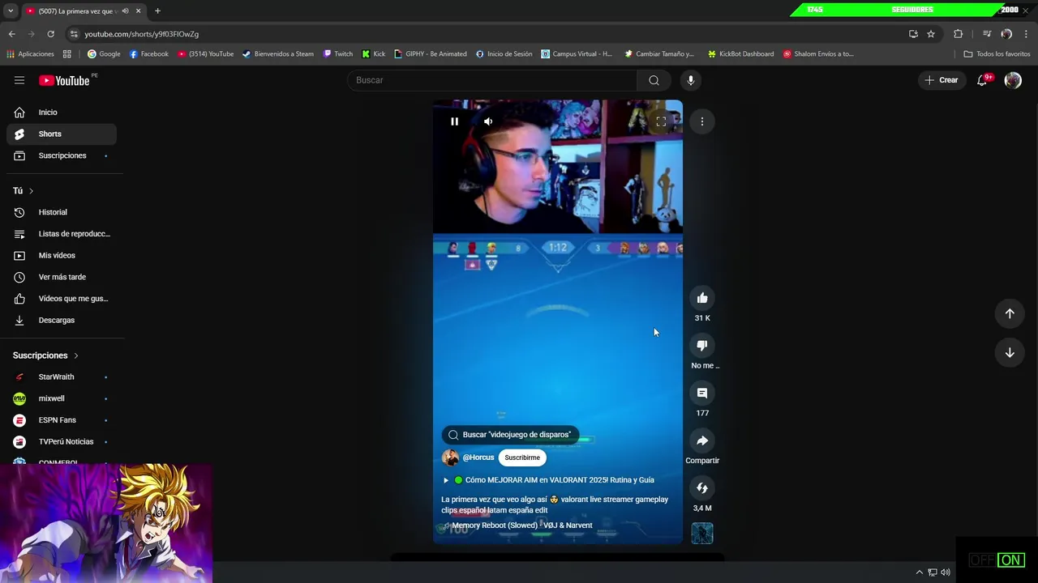1038x583 pixels.
Task: Open Listas de reproducción
Action: [x=62, y=234]
